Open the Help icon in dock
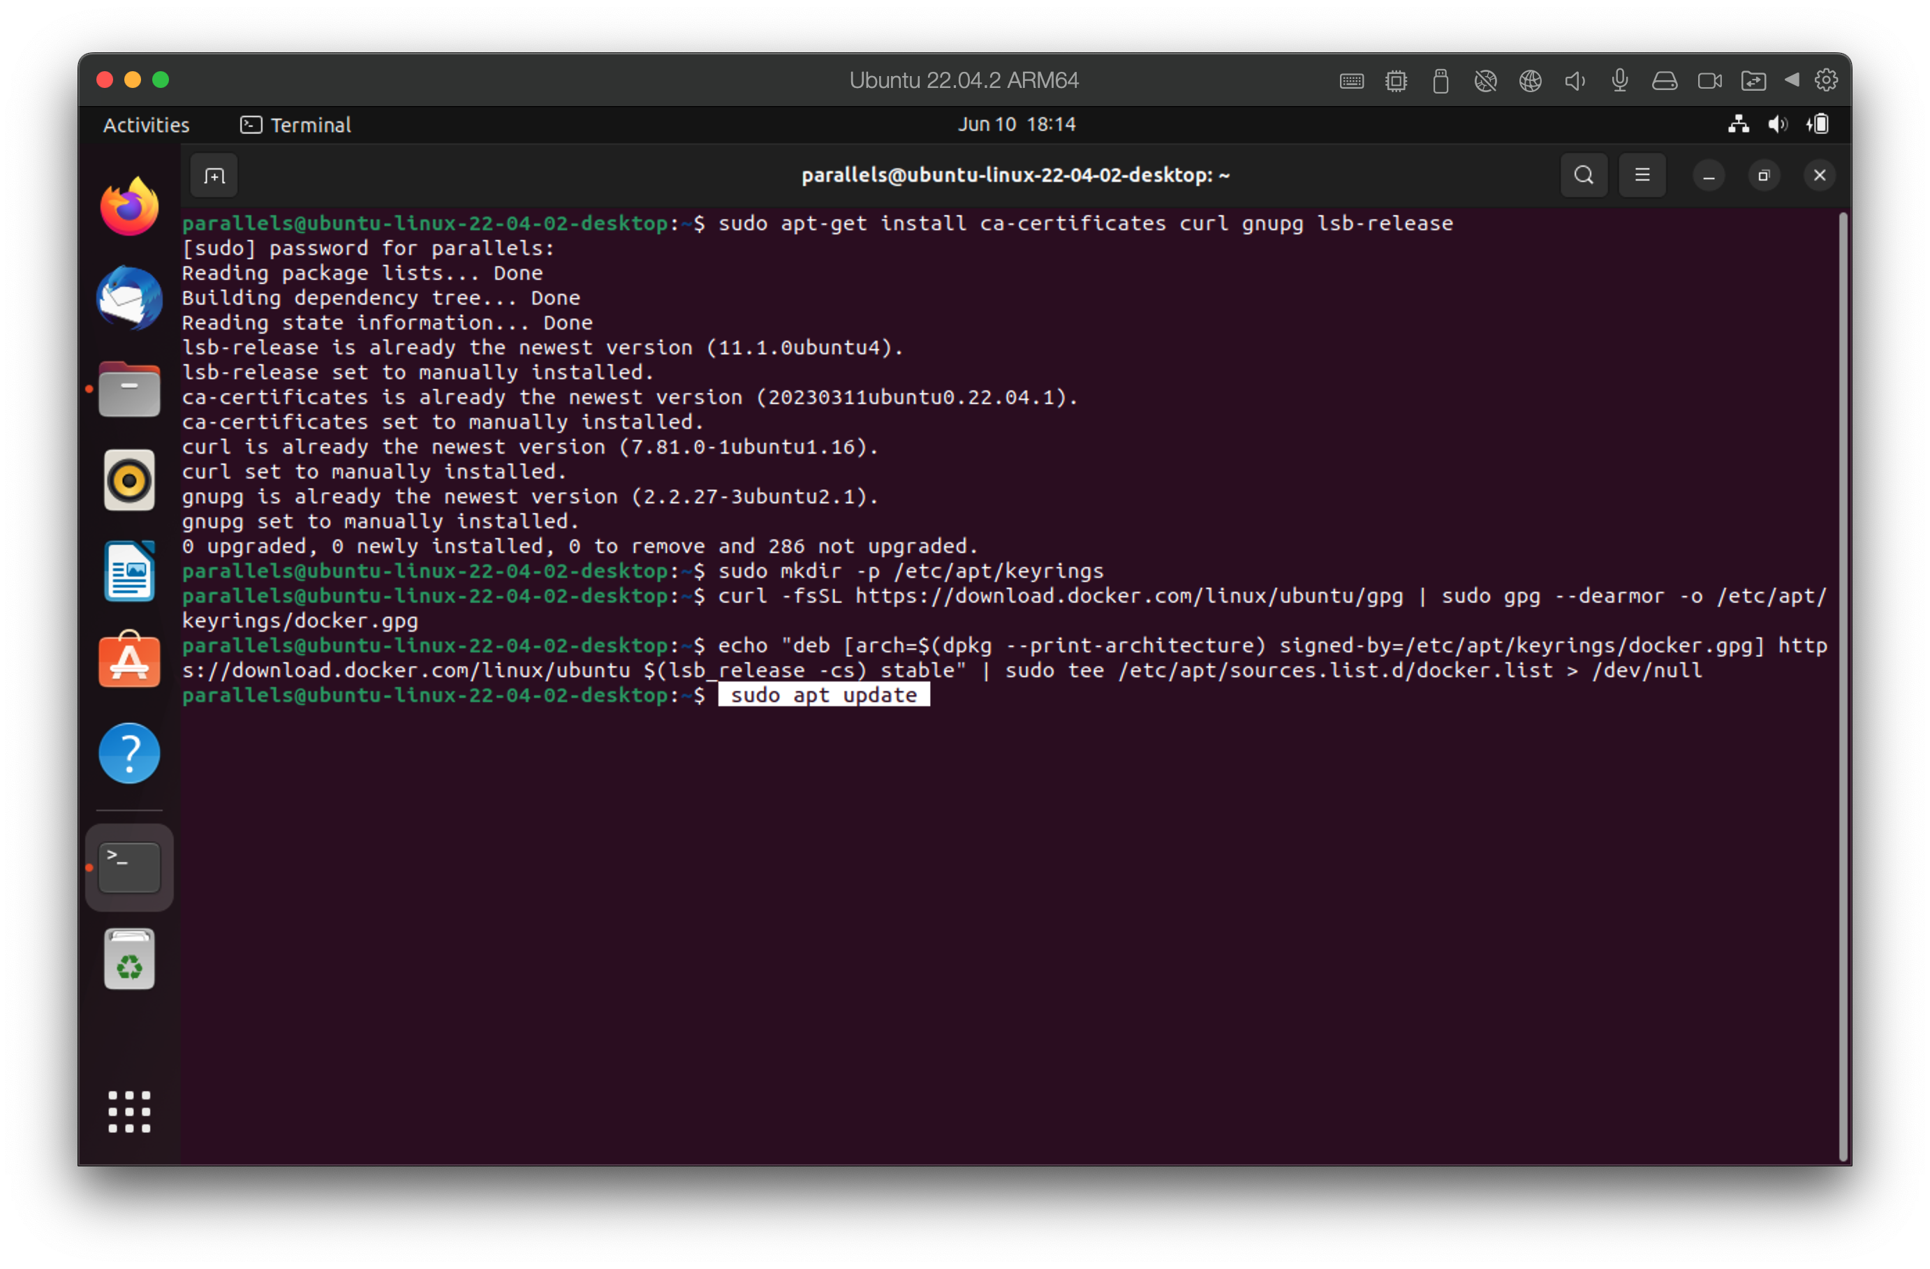 [129, 753]
